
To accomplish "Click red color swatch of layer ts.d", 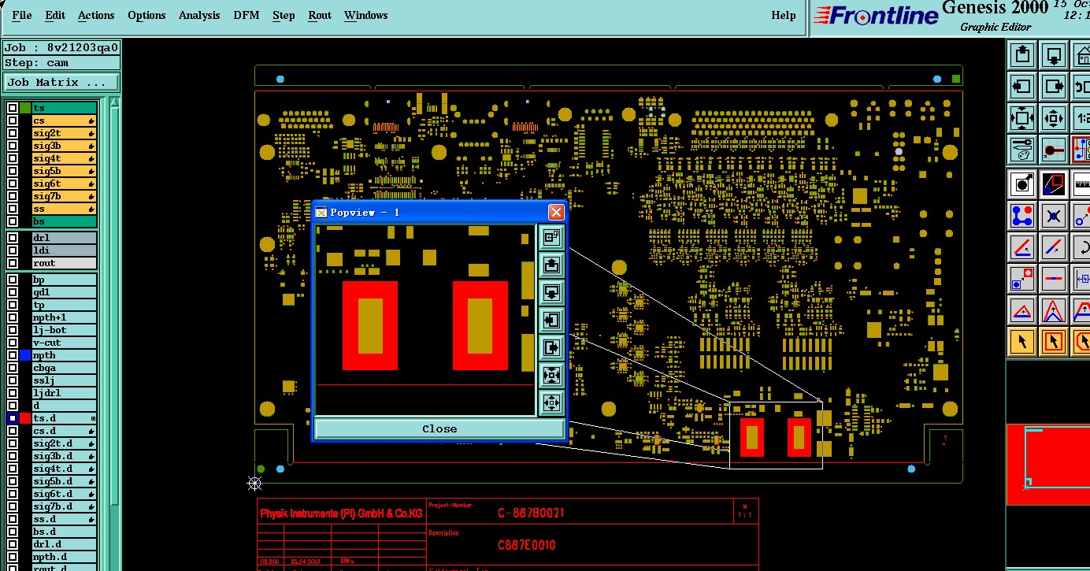I will [25, 418].
